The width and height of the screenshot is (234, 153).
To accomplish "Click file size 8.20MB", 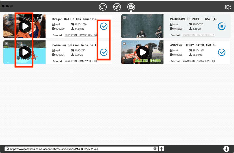I will click(x=79, y=55).
